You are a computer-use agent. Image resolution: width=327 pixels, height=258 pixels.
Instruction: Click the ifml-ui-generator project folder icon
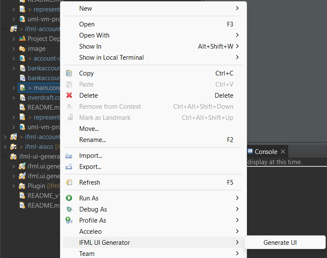pos(14,157)
